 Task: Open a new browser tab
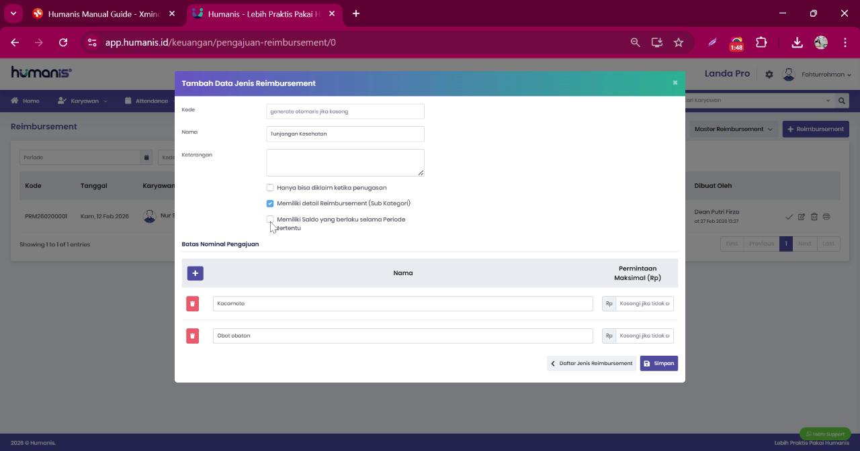coord(355,13)
